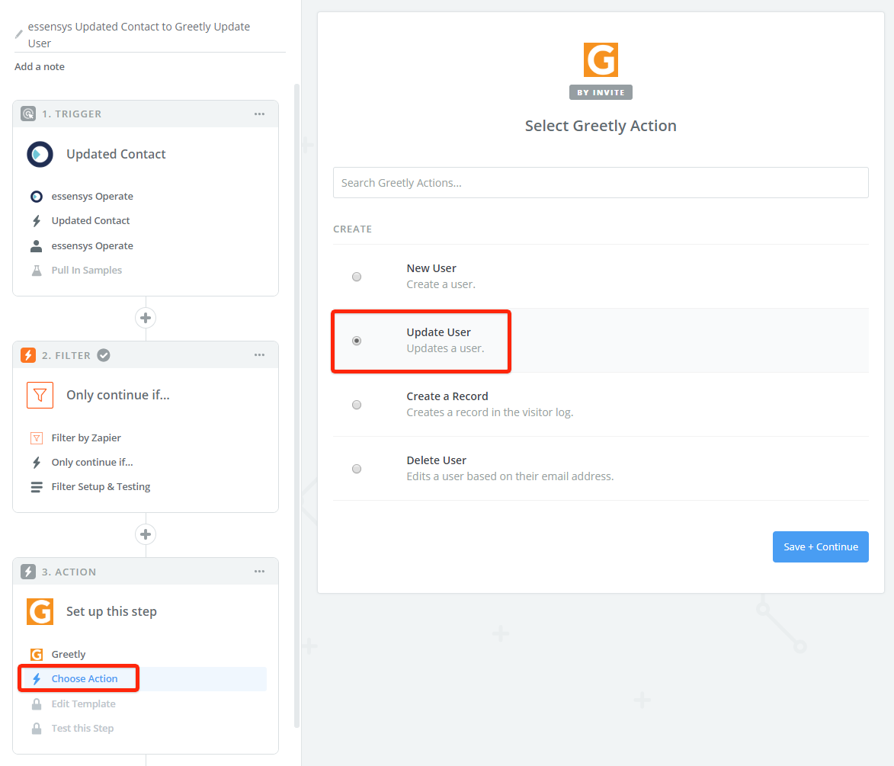Click the essensys logo beside Updated Contact heading
Screen dimensions: 894x766
[x=40, y=154]
